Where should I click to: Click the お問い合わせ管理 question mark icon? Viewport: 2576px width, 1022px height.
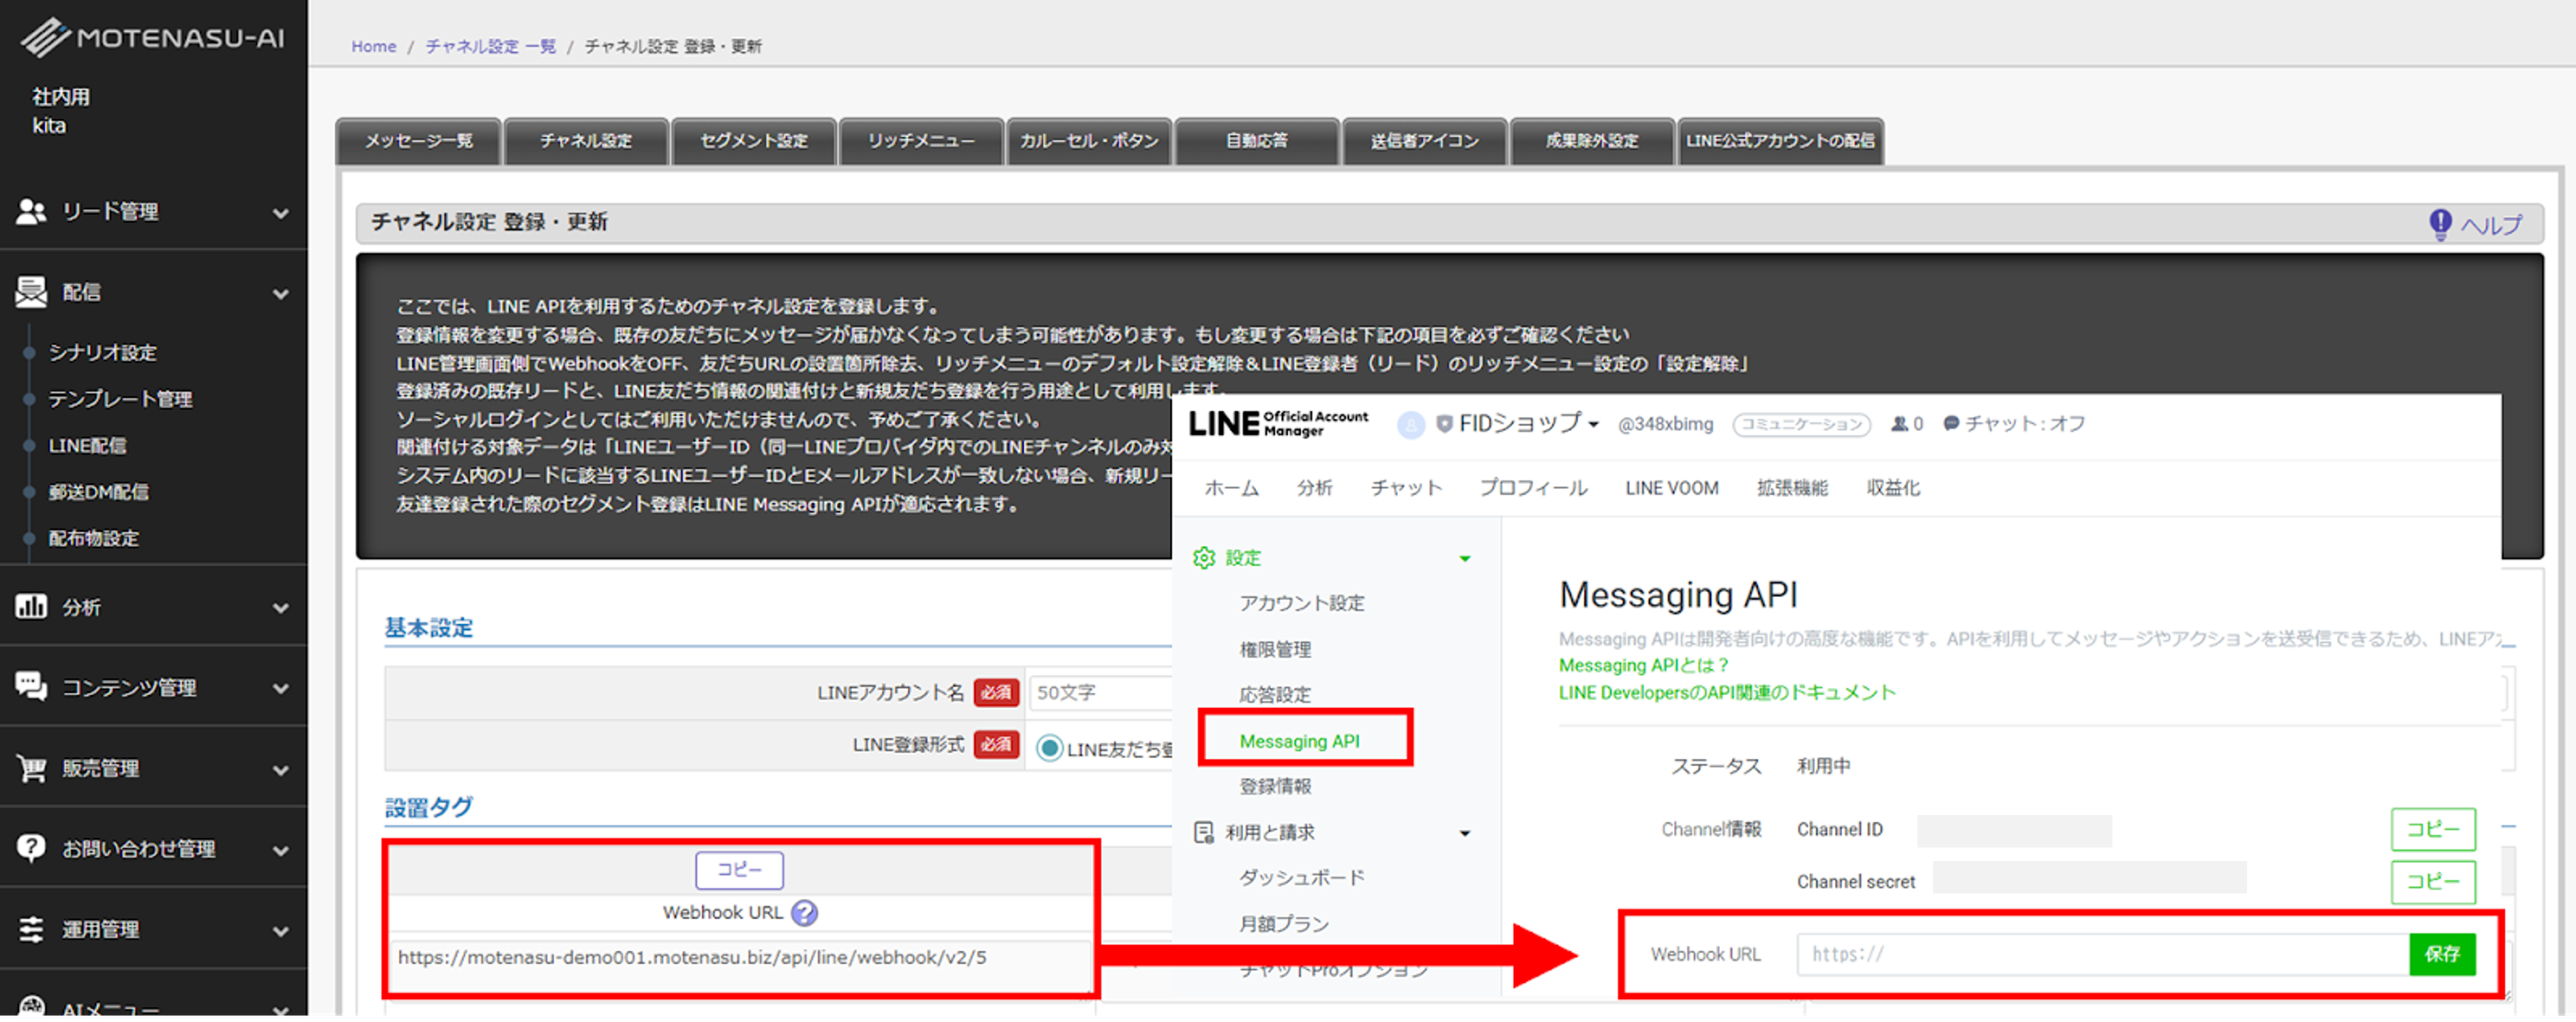click(31, 847)
